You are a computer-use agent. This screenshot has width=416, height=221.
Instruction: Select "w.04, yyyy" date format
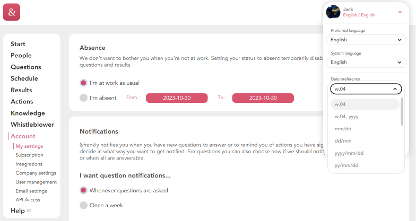(345, 117)
